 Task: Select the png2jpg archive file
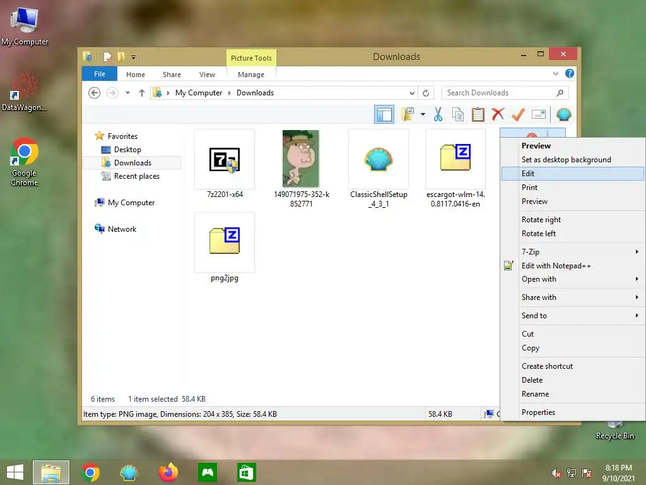(x=225, y=248)
